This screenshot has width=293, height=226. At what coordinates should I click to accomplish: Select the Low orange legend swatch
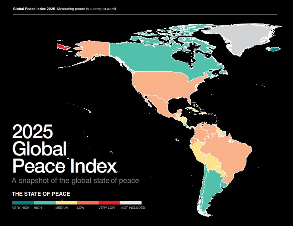point(87,202)
